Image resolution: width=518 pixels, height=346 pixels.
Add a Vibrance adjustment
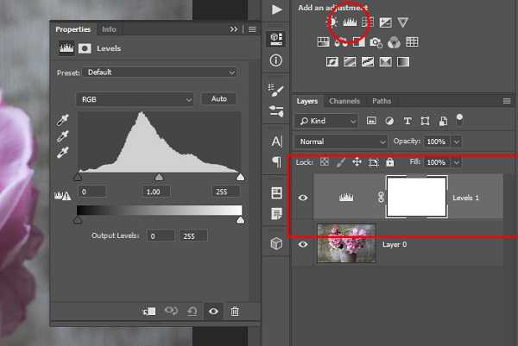click(402, 22)
